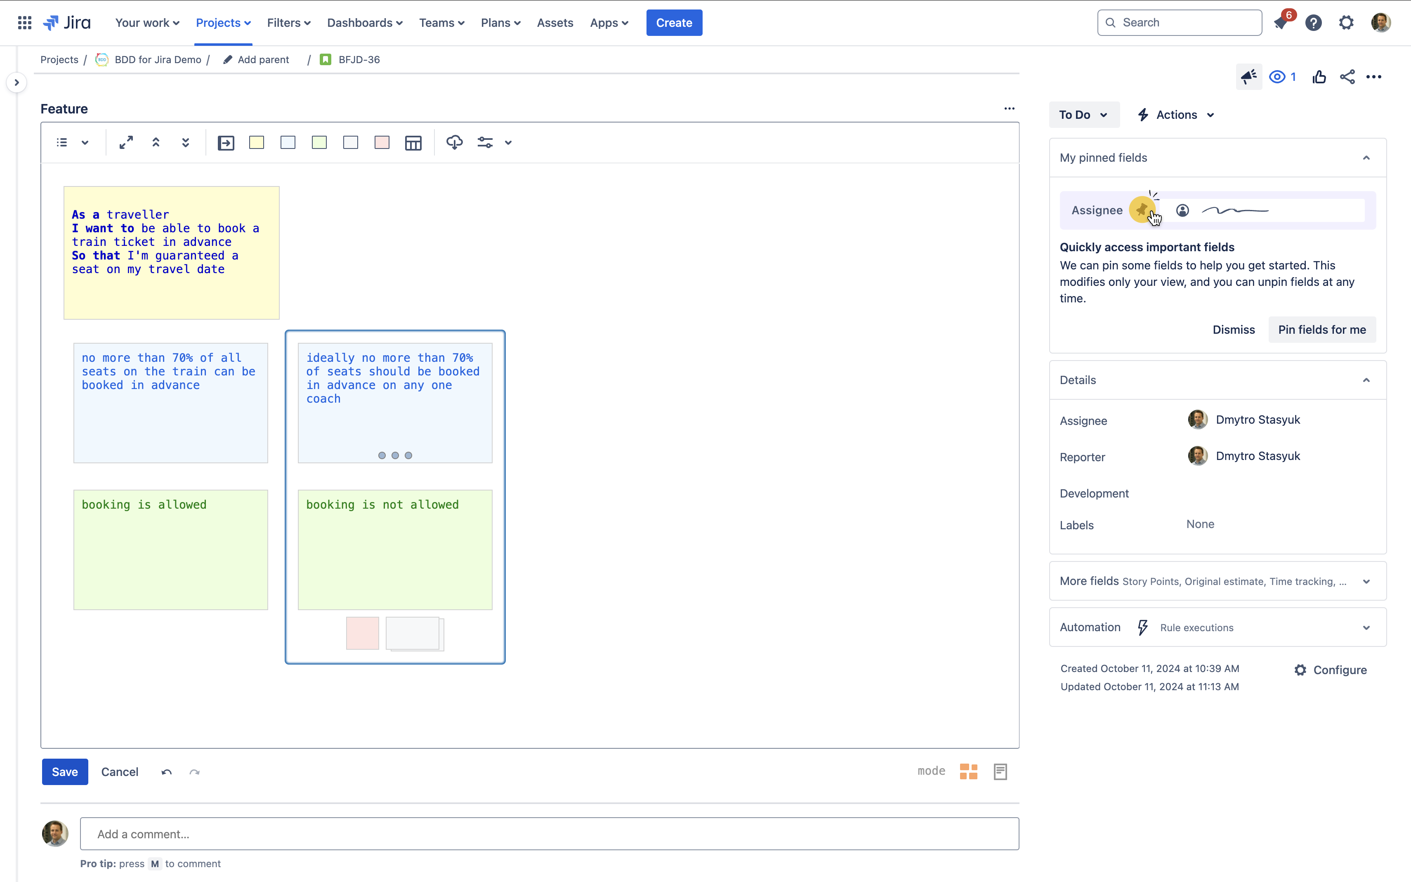
Task: Open the To Do status dropdown
Action: (x=1084, y=115)
